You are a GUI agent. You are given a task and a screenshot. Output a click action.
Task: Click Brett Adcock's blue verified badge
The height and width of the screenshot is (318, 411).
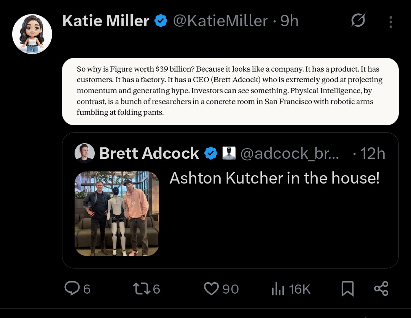[211, 153]
